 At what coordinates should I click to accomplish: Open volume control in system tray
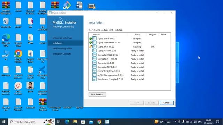click(195, 122)
